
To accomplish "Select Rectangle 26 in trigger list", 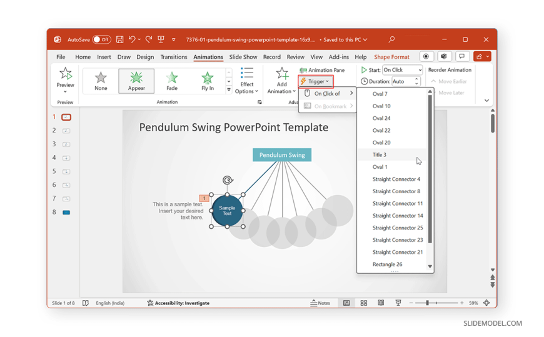I will (392, 264).
